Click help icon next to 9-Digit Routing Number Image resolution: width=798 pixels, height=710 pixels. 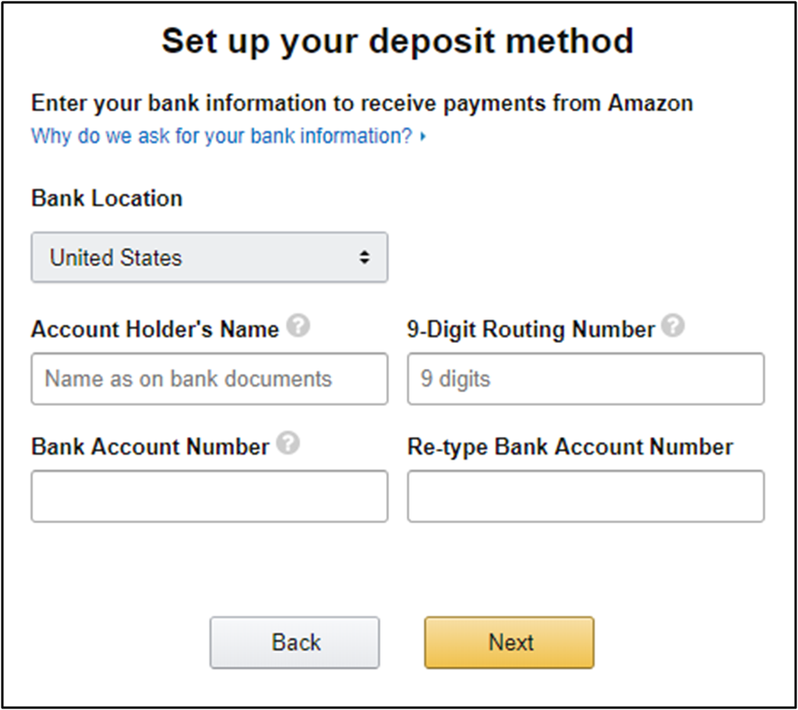(x=672, y=326)
